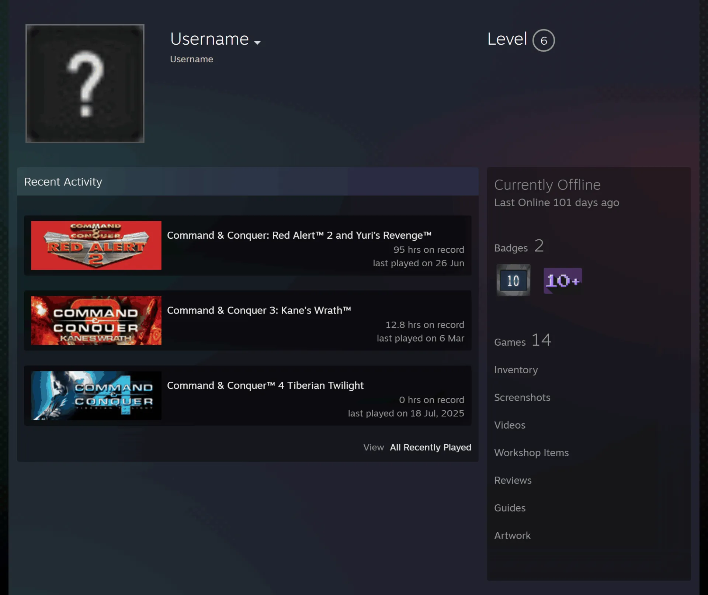Viewport: 708px width, 595px height.
Task: Open the Artwork section
Action: coord(512,536)
